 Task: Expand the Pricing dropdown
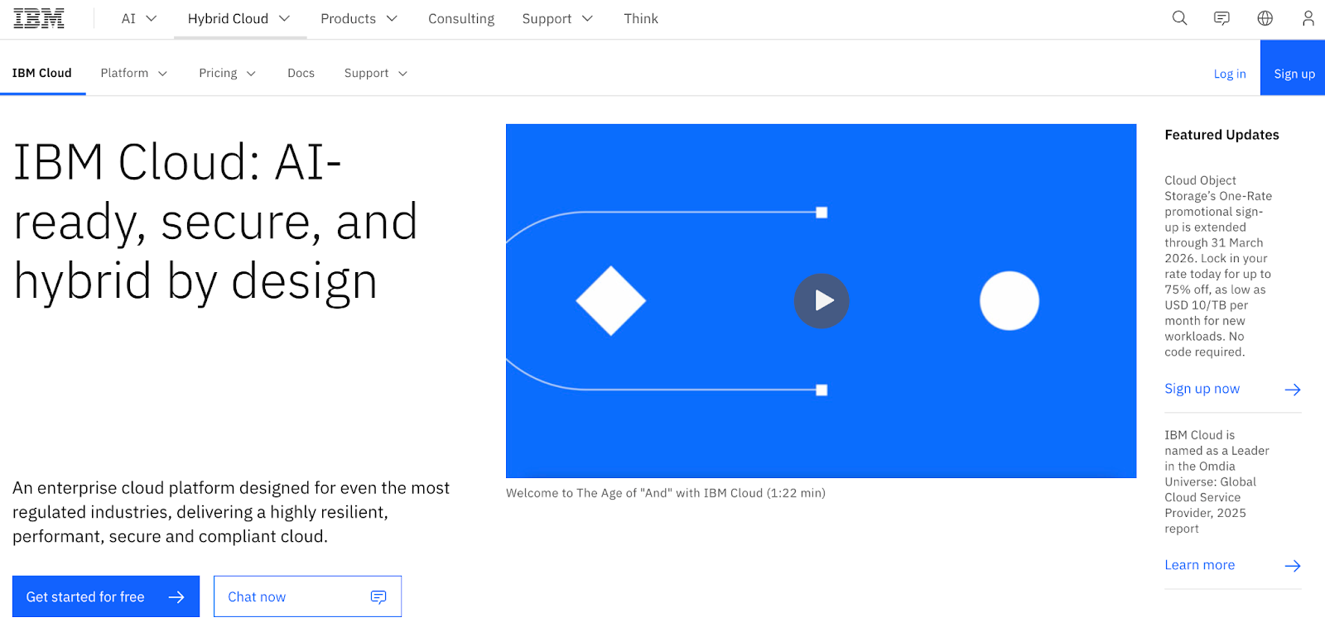pos(227,73)
